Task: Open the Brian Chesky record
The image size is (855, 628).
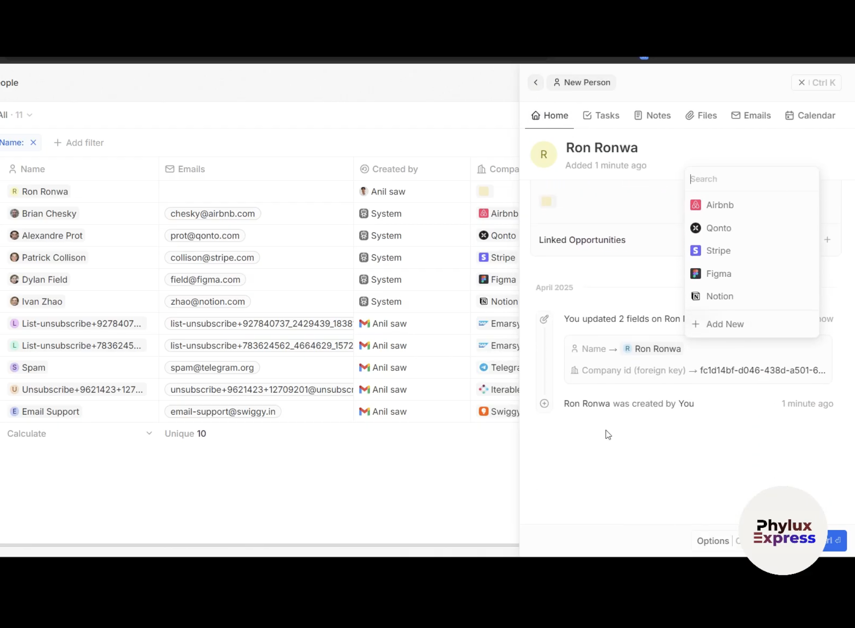Action: [x=44, y=213]
